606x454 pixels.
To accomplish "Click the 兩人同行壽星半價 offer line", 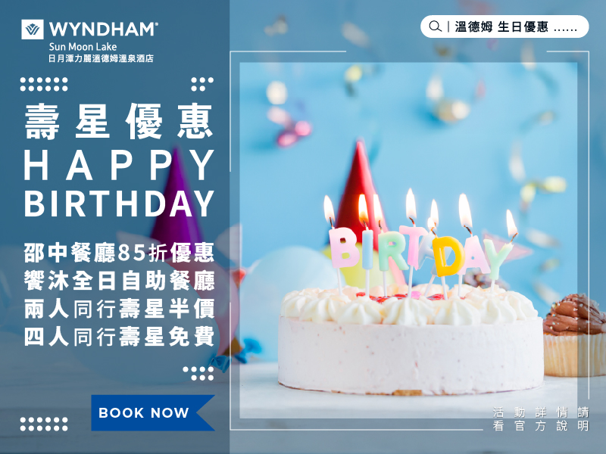I will (x=119, y=309).
